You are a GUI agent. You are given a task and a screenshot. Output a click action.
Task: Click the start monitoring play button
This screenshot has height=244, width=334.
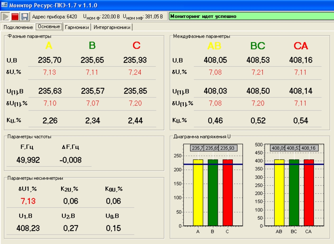6,16
